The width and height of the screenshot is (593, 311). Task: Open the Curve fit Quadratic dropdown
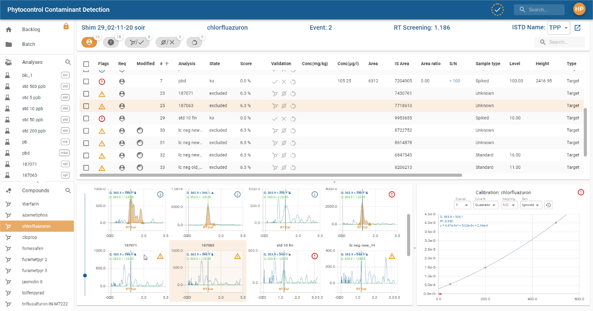click(486, 205)
